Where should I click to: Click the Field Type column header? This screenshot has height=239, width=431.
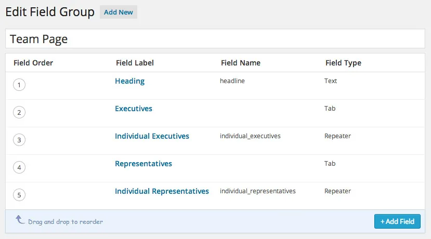(343, 63)
